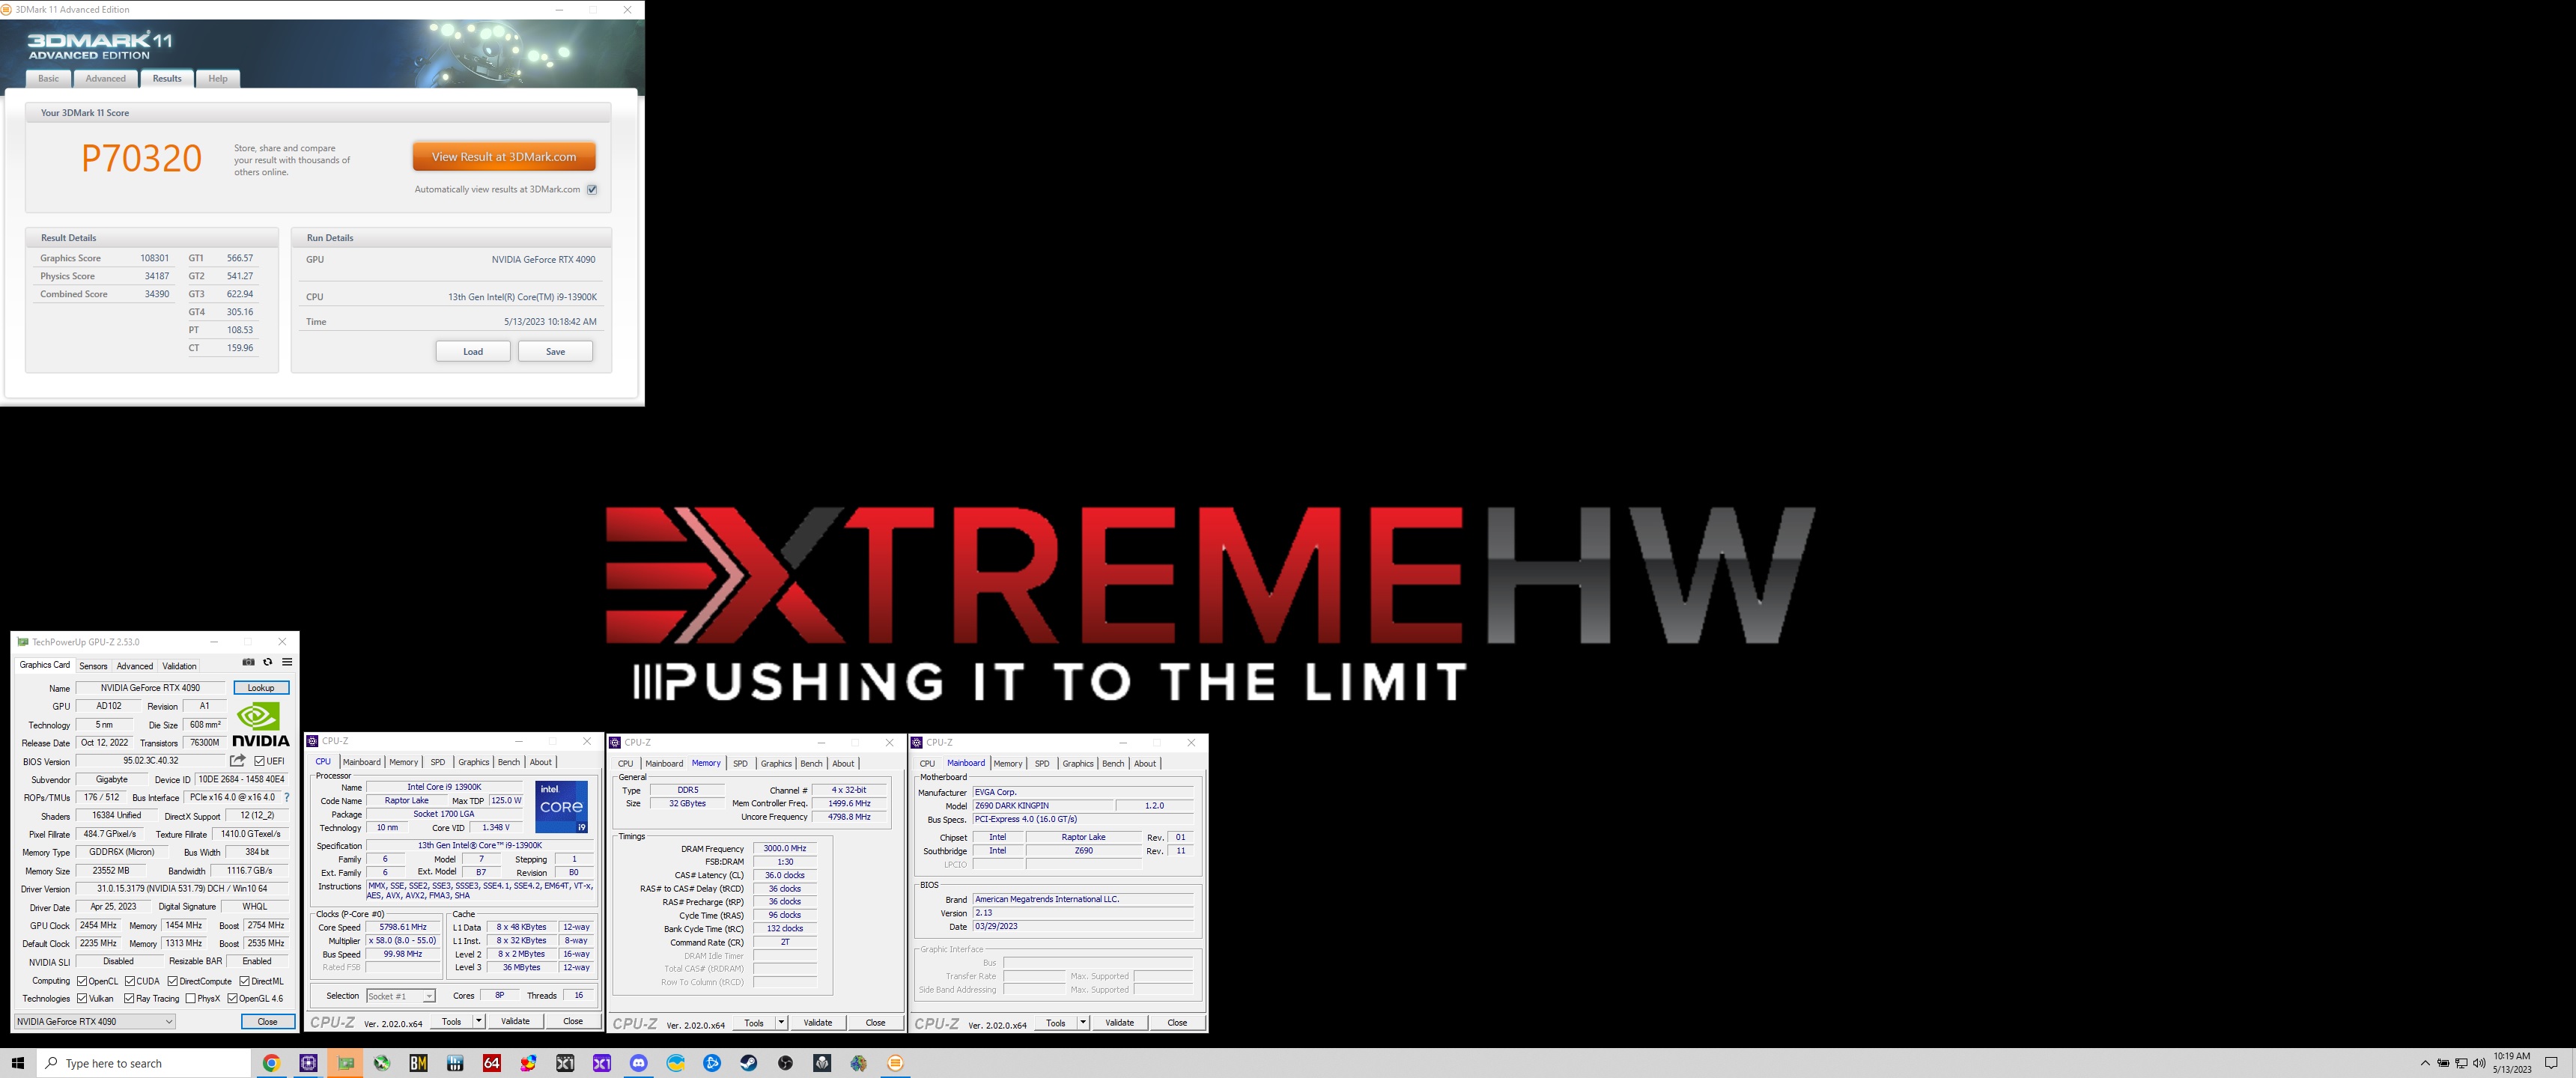Screen dimensions: 2576x1078
Task: Toggle the PhysX checkbox
Action: [x=190, y=998]
